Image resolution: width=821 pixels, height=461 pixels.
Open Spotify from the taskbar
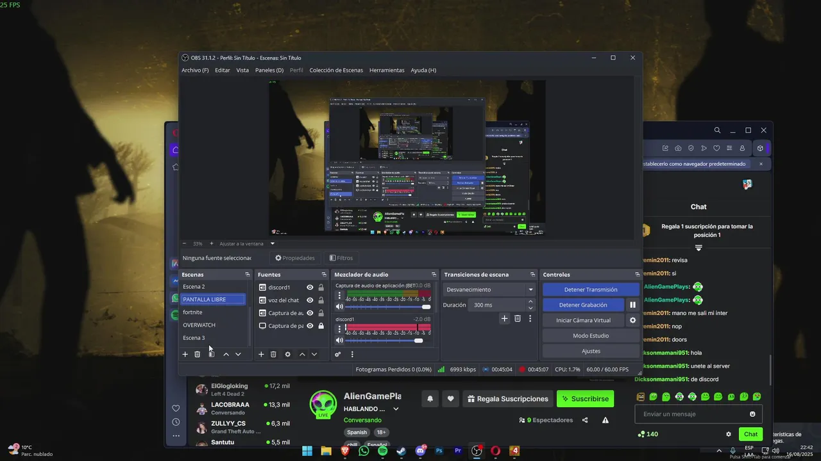pyautogui.click(x=383, y=451)
